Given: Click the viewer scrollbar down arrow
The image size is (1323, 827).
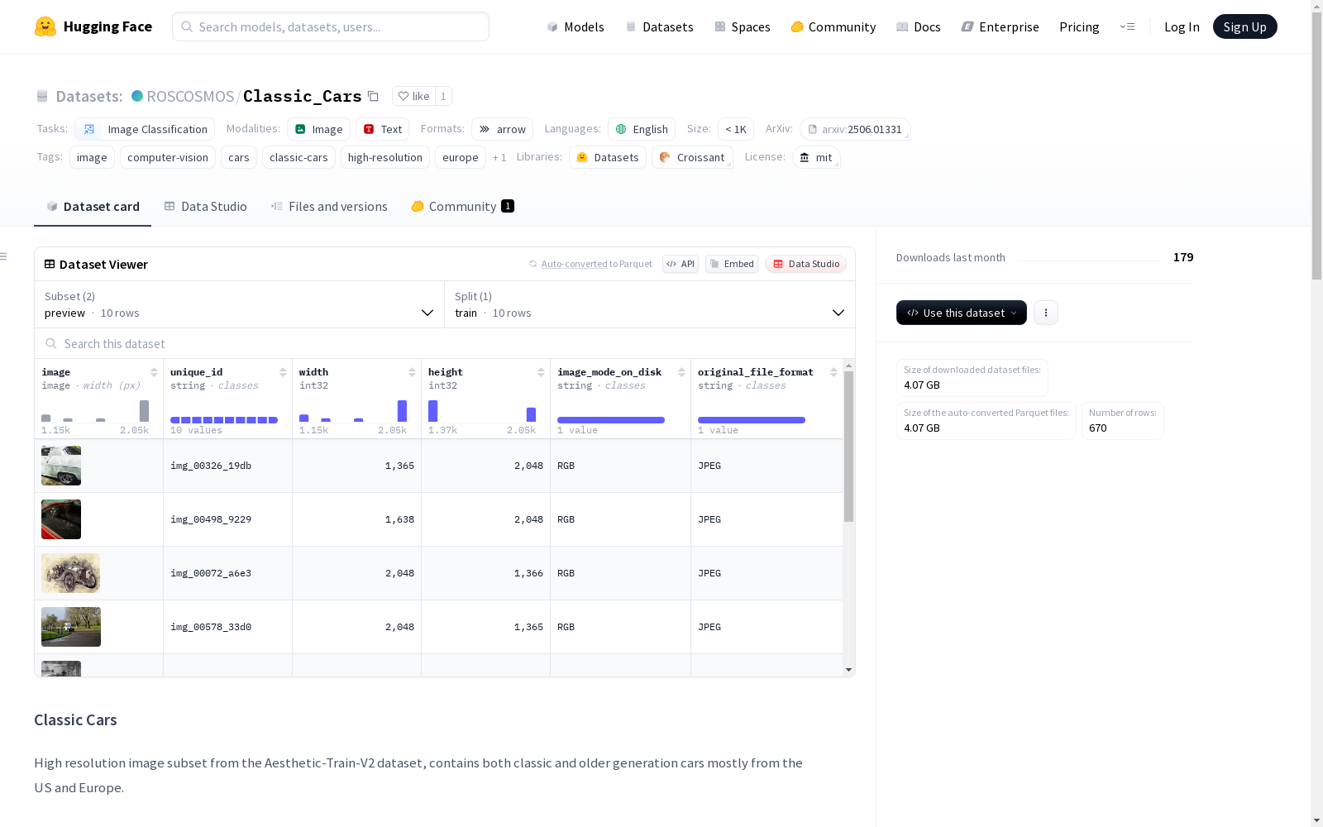Looking at the screenshot, I should 848,670.
